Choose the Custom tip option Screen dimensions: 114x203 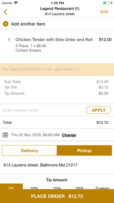[x=102, y=188]
